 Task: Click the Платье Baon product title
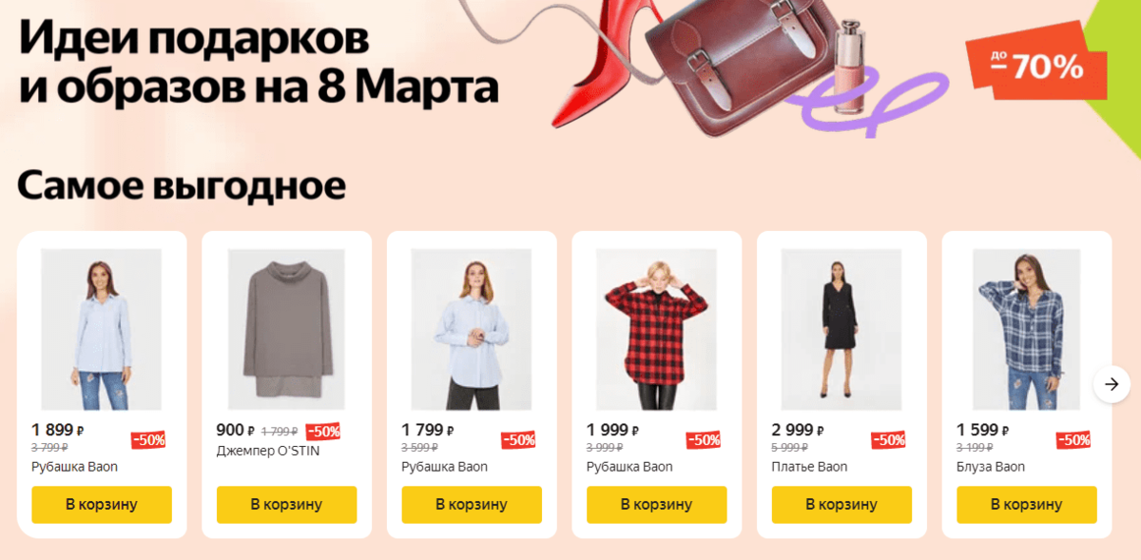click(x=809, y=467)
